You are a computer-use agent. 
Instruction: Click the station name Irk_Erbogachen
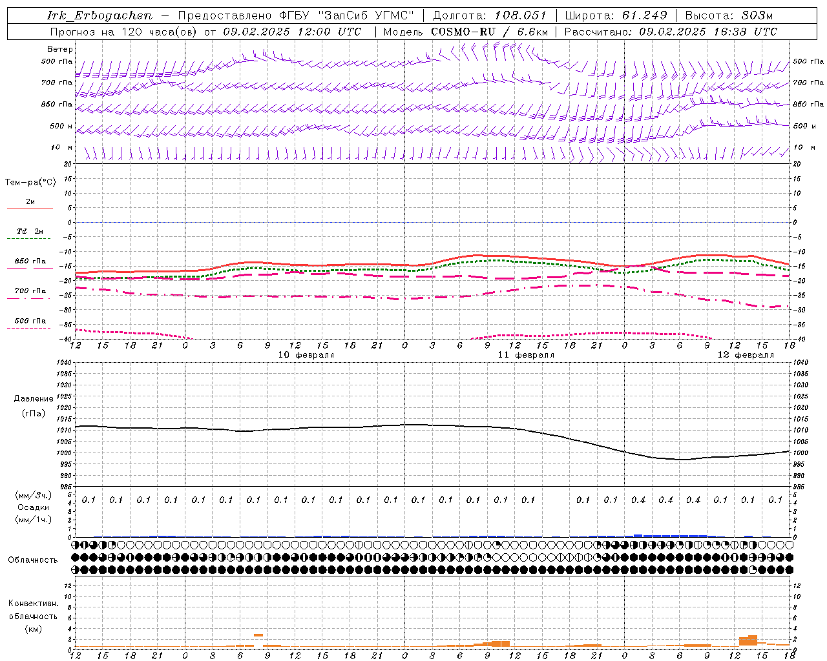[99, 15]
